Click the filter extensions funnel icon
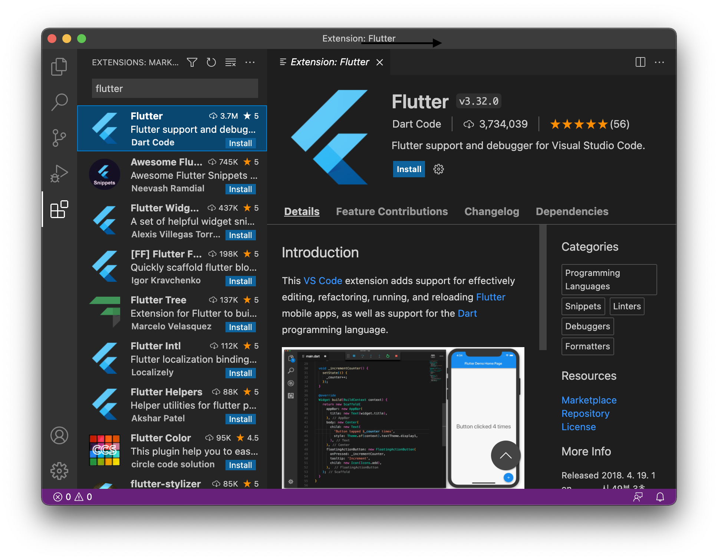 [192, 62]
